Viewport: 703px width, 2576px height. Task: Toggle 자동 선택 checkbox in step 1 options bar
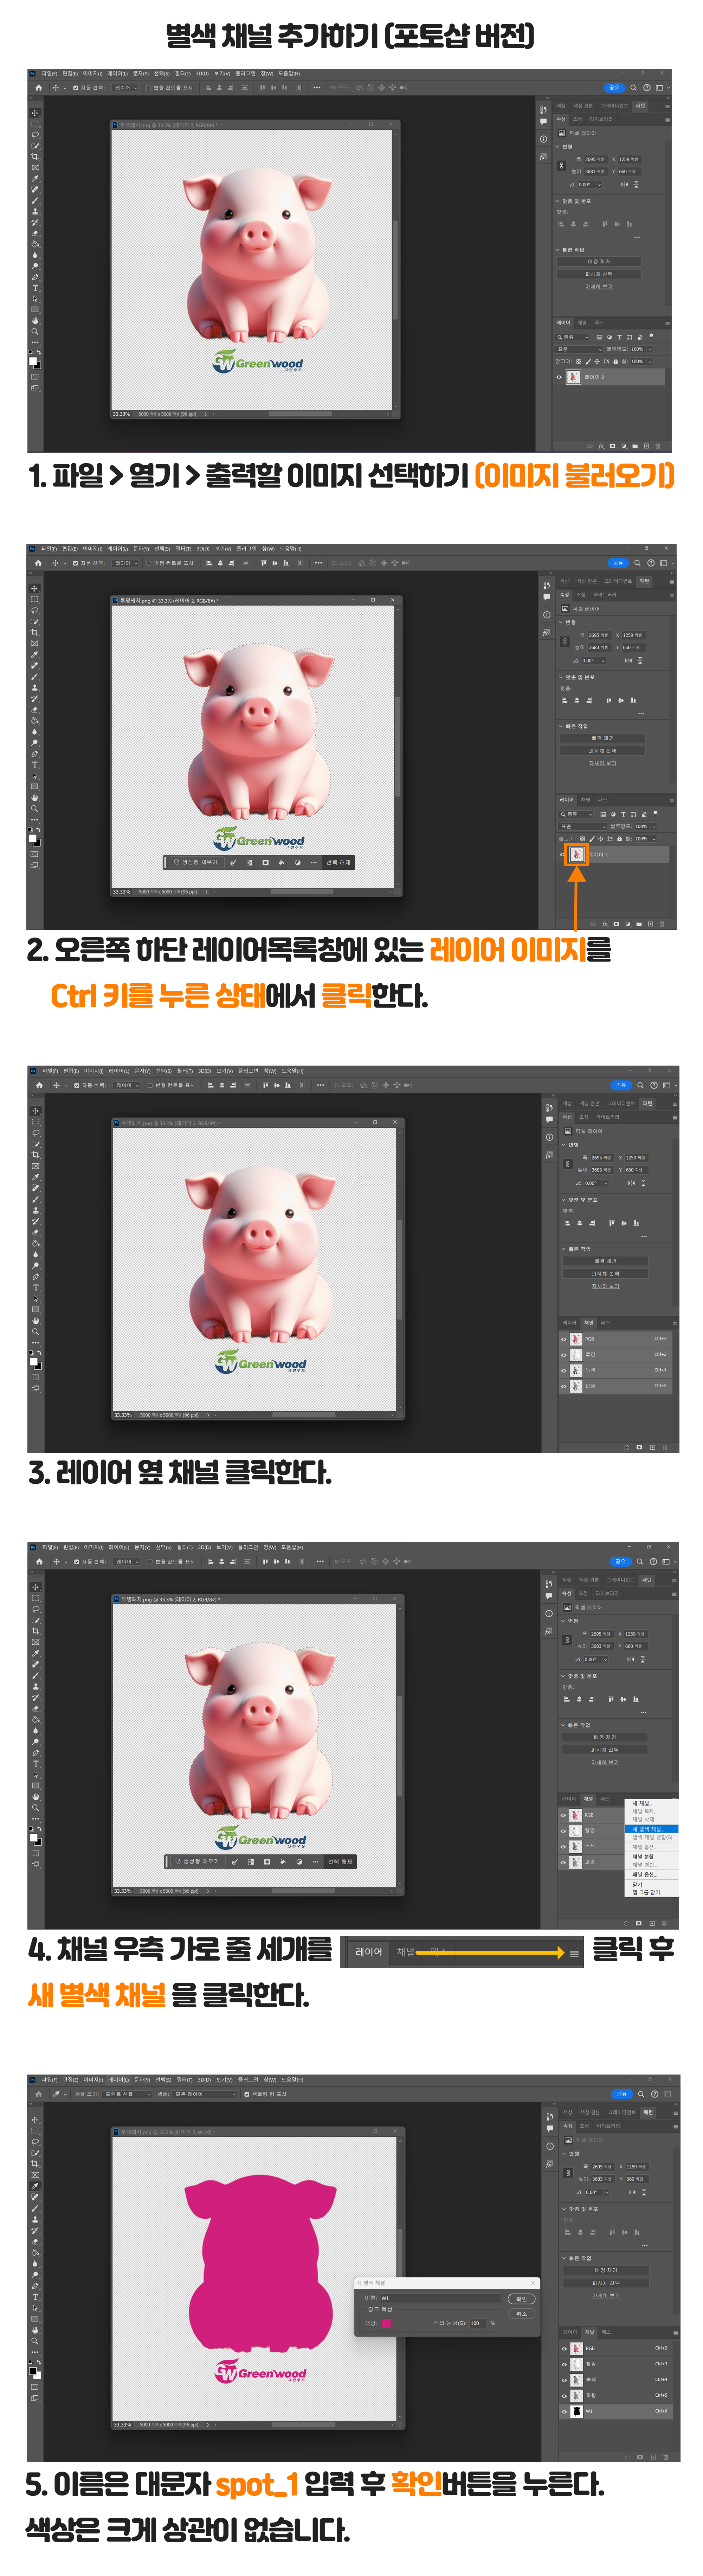point(76,88)
